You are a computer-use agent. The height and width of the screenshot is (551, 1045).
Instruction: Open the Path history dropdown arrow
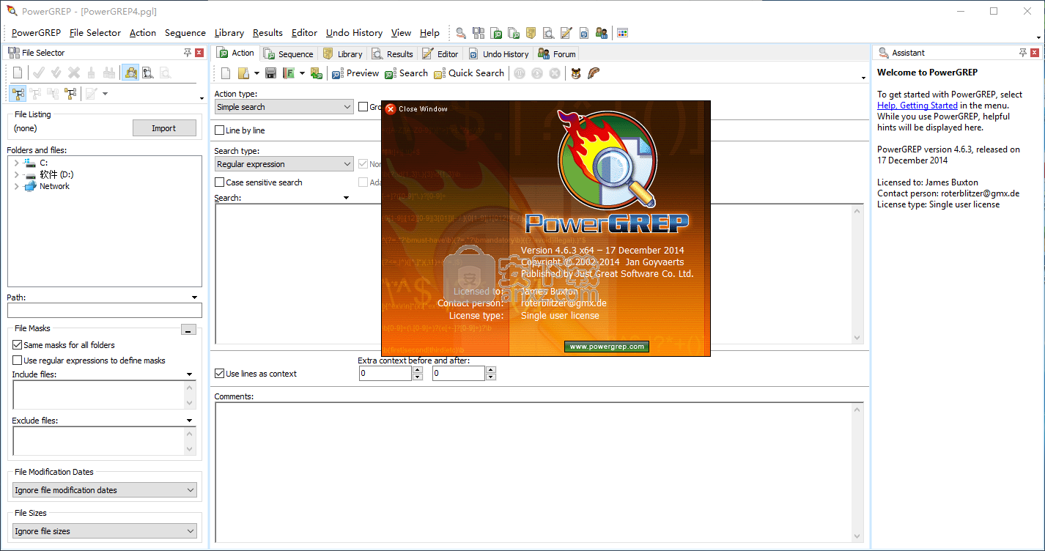click(x=194, y=297)
